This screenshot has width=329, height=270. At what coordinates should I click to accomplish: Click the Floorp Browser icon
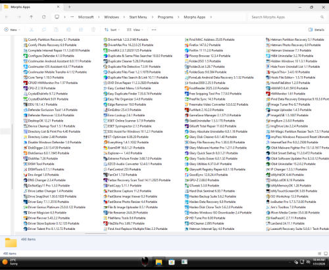point(187,56)
